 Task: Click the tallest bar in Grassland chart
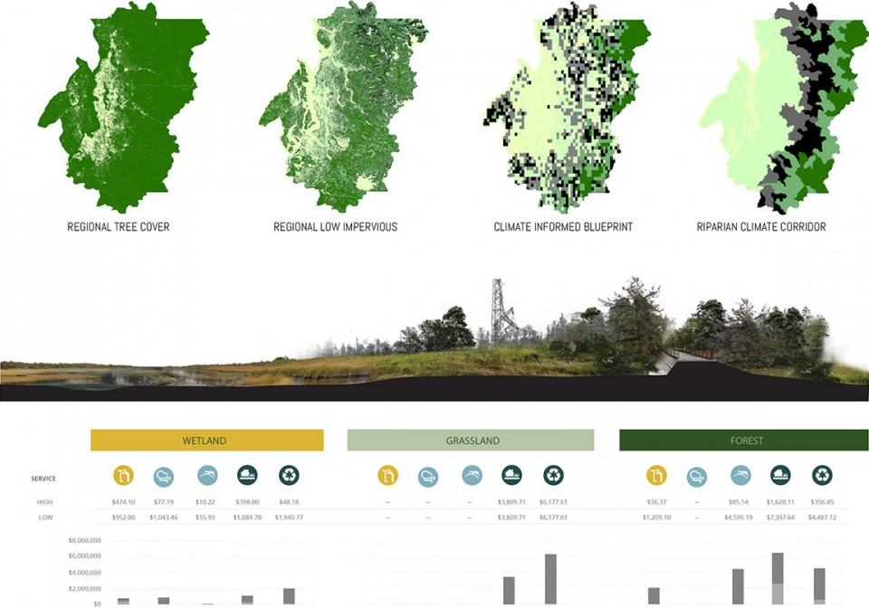551,579
